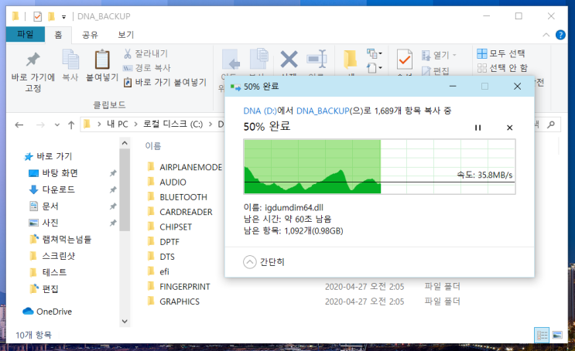Expand the 내 PC breadcrumb chevron
Viewport: 575px width, 351px height.
135,124
